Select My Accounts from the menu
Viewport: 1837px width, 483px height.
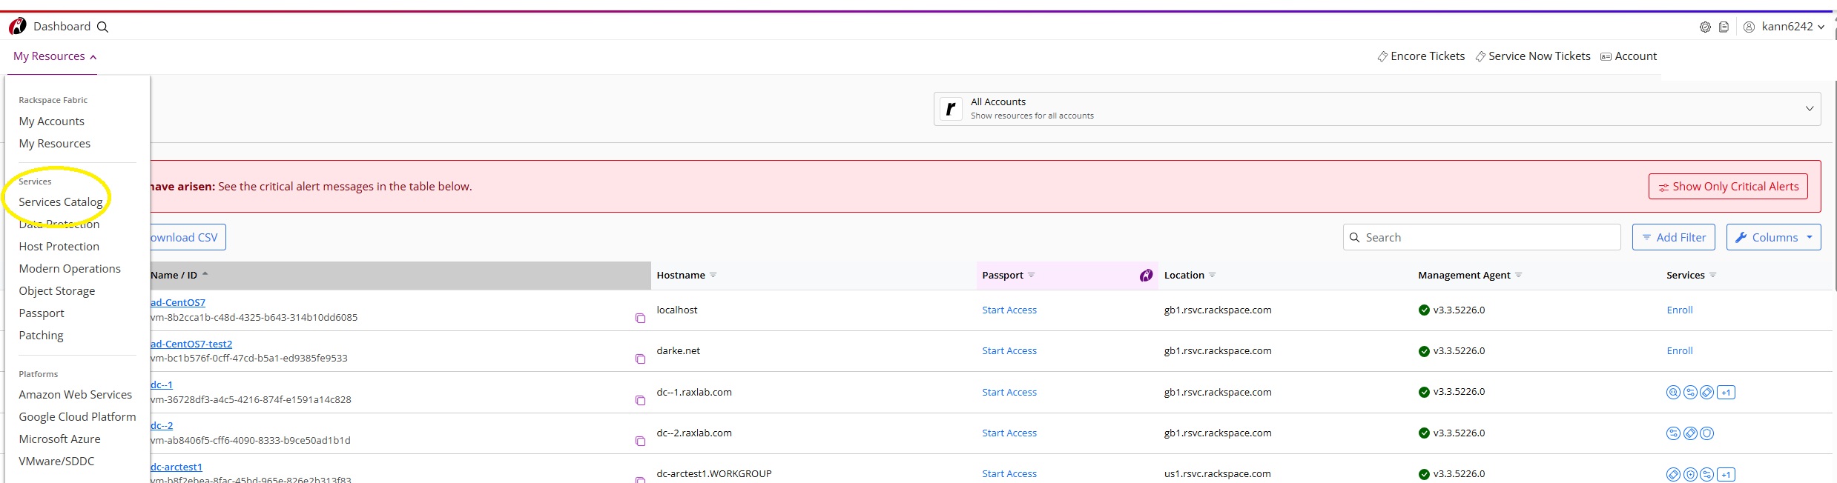click(x=52, y=121)
